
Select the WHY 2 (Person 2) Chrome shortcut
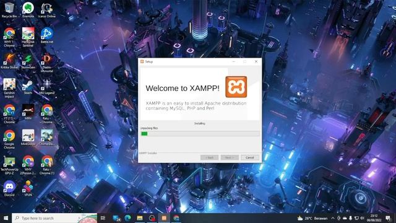(28, 165)
